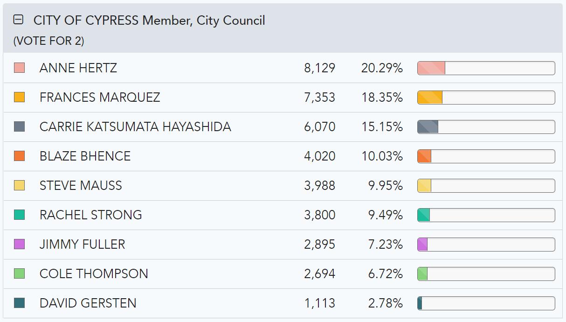
Task: Select candidate name Carrie Katsumata Hayashida
Action: click(135, 127)
